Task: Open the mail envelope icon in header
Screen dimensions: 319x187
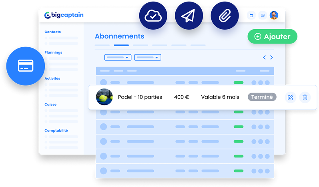Action: [263, 16]
